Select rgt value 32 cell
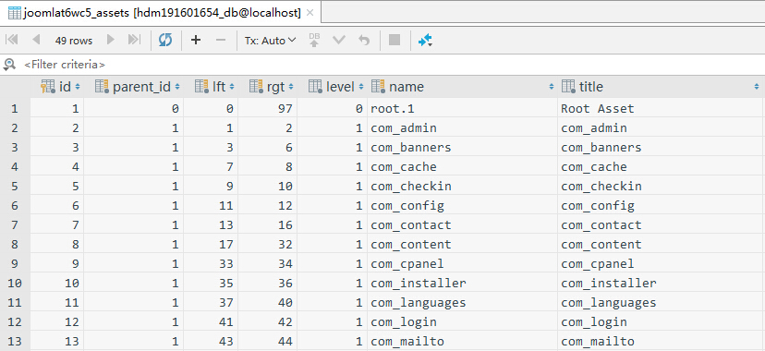 coord(267,244)
